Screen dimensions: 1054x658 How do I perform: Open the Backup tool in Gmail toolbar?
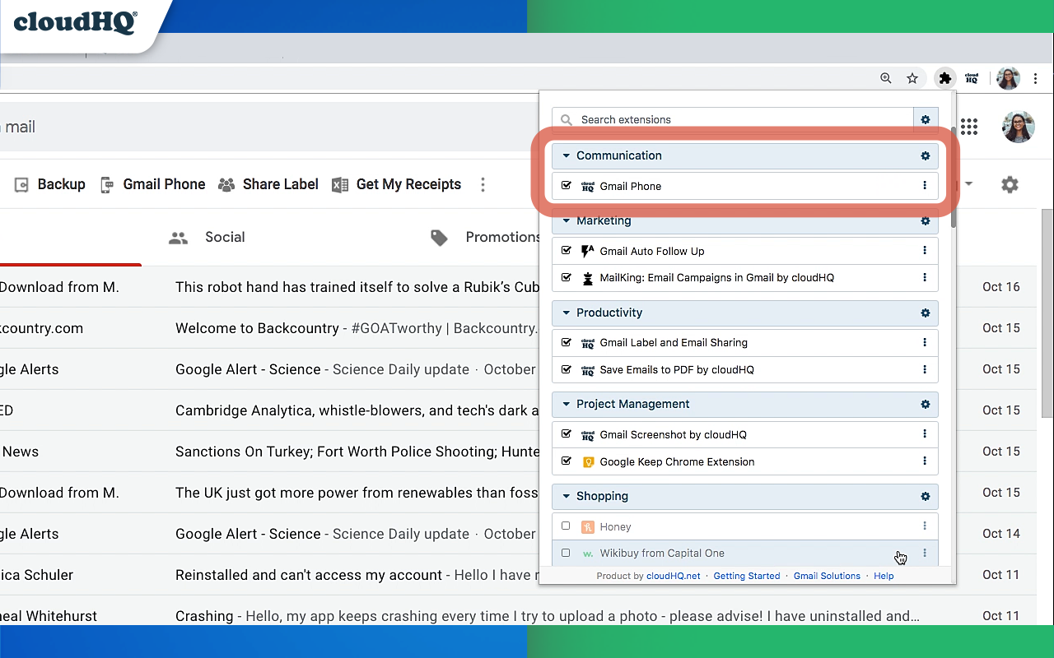[49, 184]
